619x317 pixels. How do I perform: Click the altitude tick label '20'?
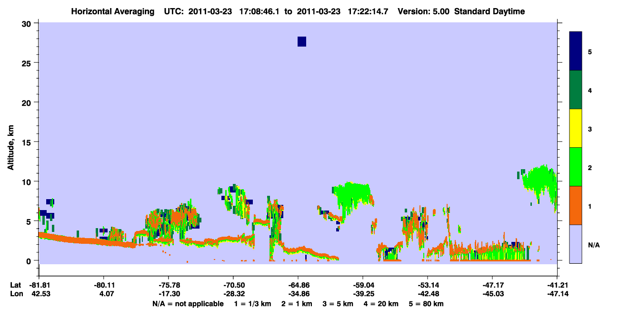coord(27,102)
